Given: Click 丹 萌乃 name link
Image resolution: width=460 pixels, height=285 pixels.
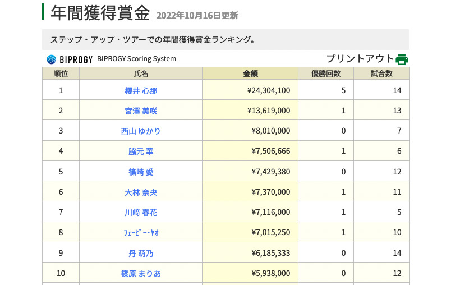Looking at the screenshot, I should tap(141, 253).
